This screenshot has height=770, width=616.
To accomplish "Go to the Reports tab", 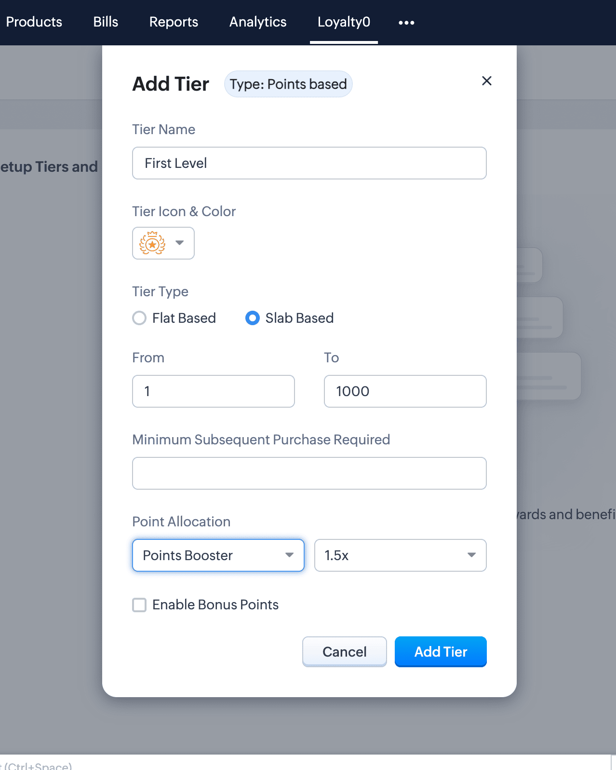I will click(x=174, y=22).
